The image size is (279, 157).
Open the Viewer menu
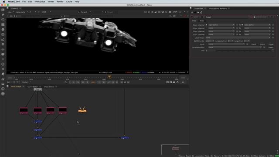tap(51, 2)
